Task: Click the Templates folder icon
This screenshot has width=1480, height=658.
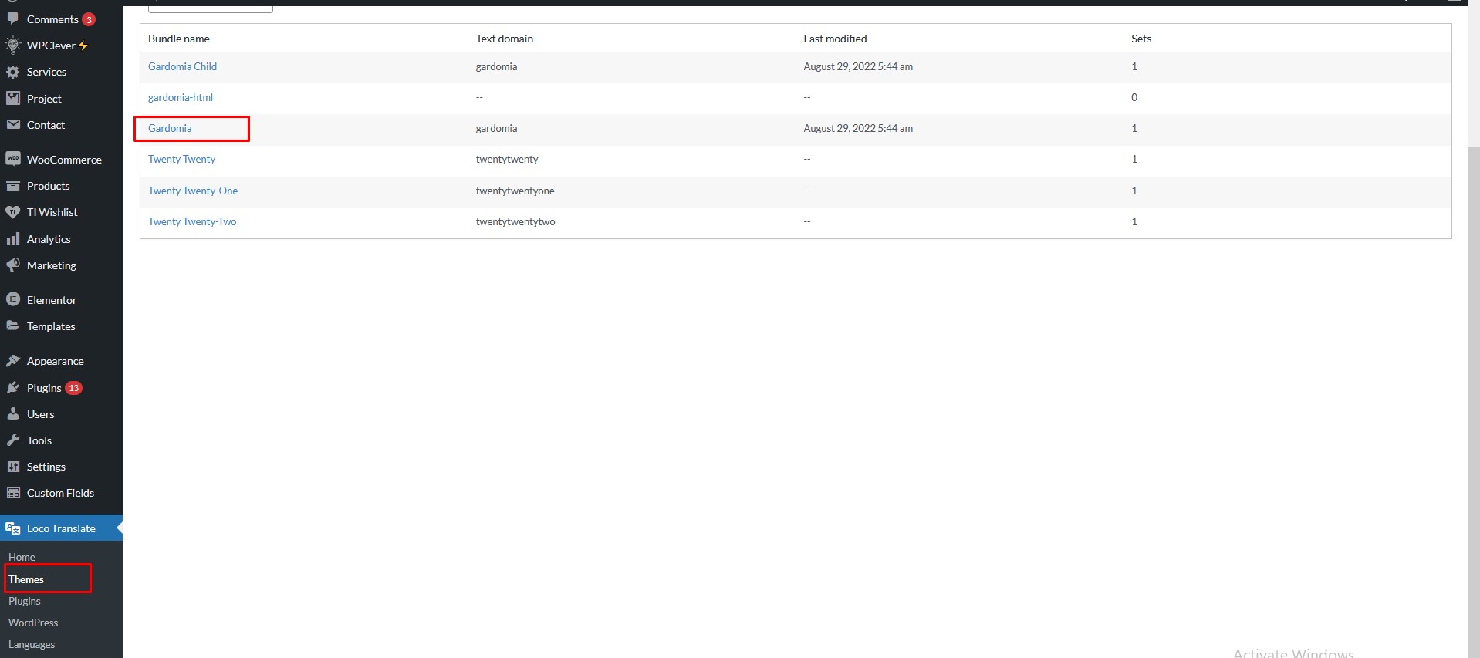Action: (x=13, y=326)
